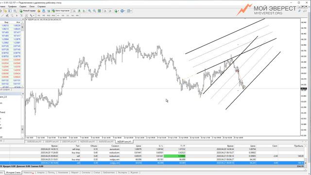Image resolution: width=311 pixels, height=175 pixels.
Task: Zoom in on the chart
Action: point(89,11)
